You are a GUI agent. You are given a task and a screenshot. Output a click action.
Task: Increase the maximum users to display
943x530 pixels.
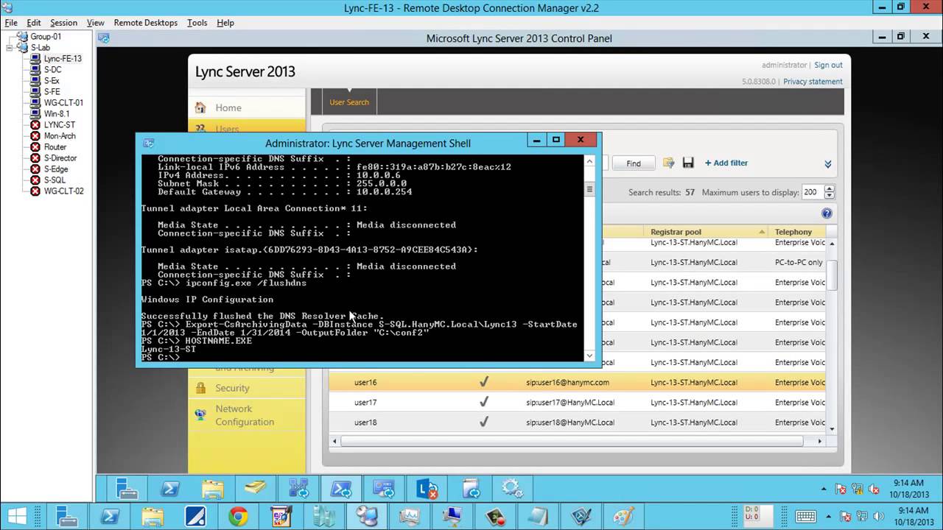pos(830,188)
